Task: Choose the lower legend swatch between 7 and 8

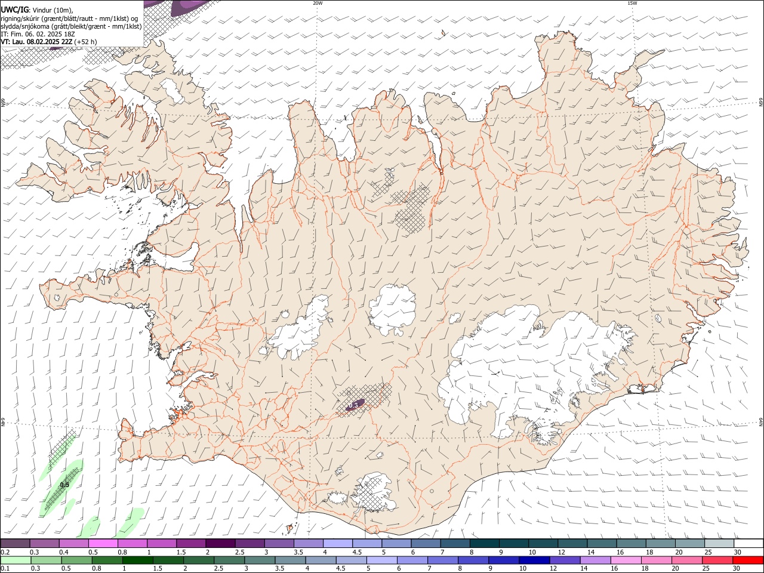Action: coord(443,560)
